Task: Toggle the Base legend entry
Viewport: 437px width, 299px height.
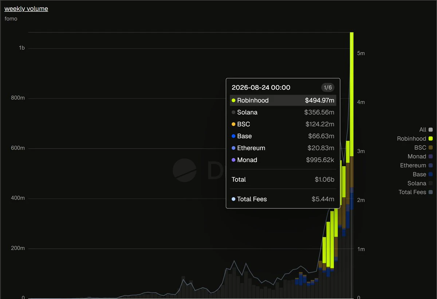Action: 423,174
